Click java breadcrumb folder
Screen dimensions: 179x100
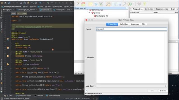(40, 7)
